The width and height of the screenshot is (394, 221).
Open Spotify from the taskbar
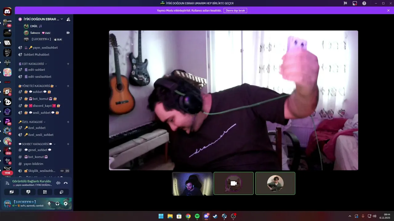coord(197,216)
